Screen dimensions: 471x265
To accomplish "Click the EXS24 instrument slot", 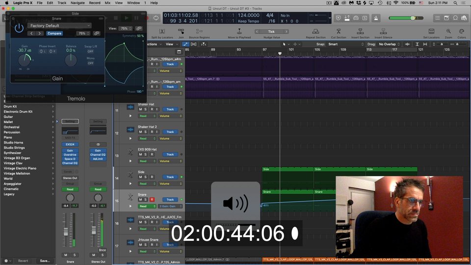I will point(70,144).
